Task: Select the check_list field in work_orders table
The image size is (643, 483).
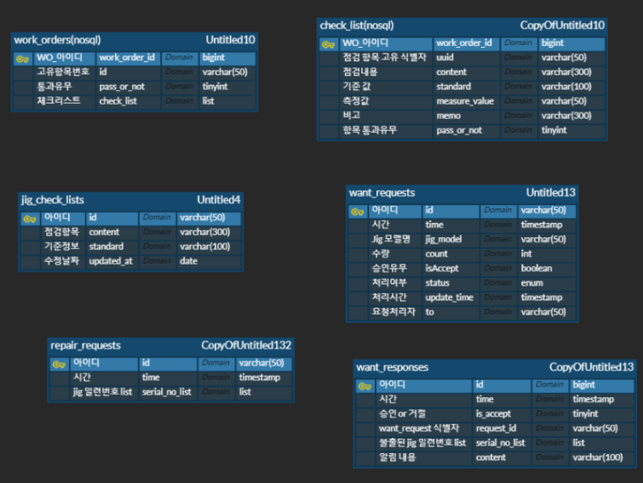Action: tap(118, 101)
